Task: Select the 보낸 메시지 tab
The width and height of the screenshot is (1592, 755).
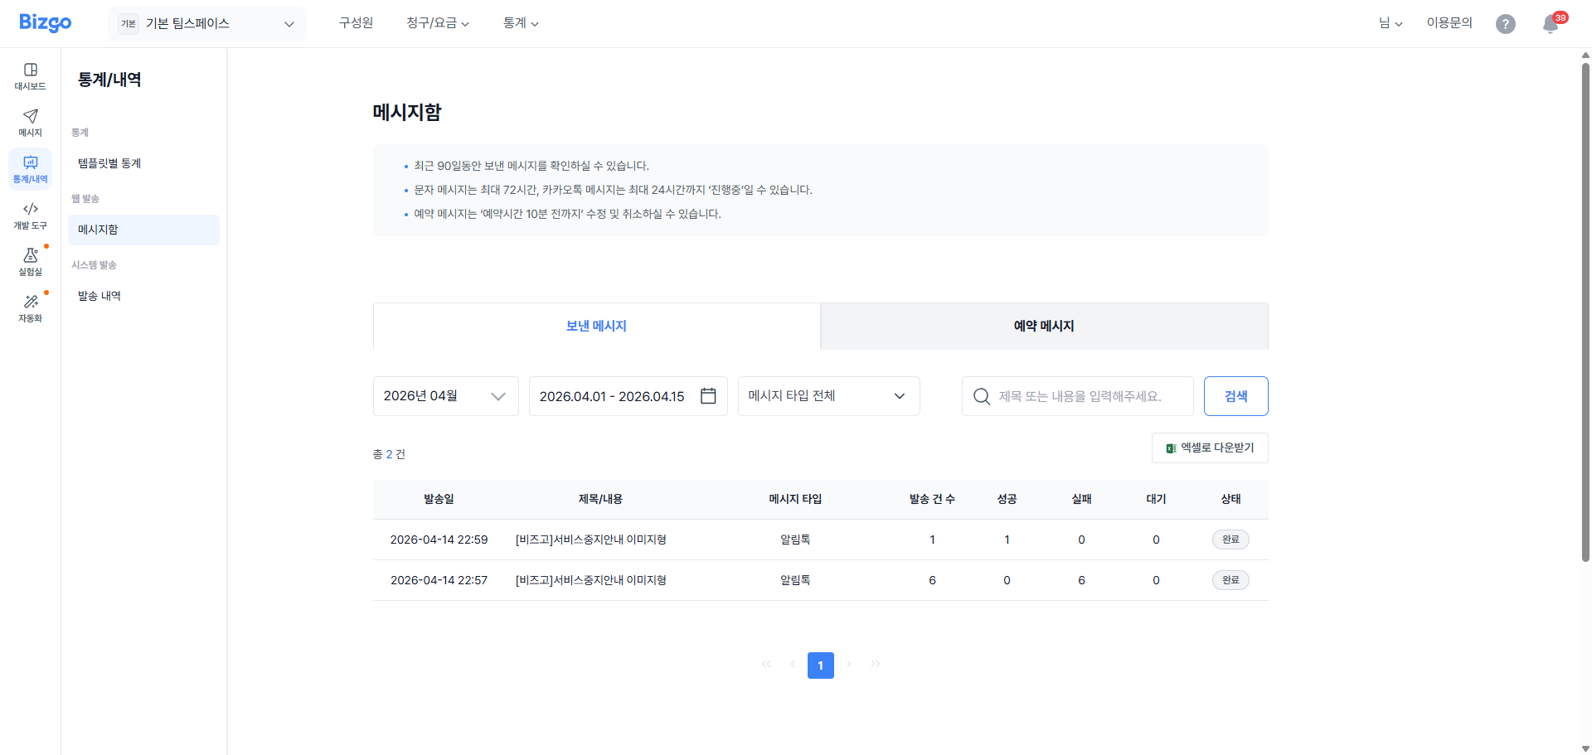Action: [596, 327]
